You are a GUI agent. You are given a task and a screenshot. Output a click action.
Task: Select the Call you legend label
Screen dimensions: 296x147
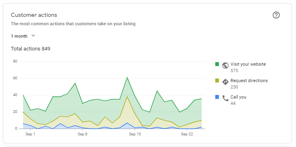coord(239,97)
